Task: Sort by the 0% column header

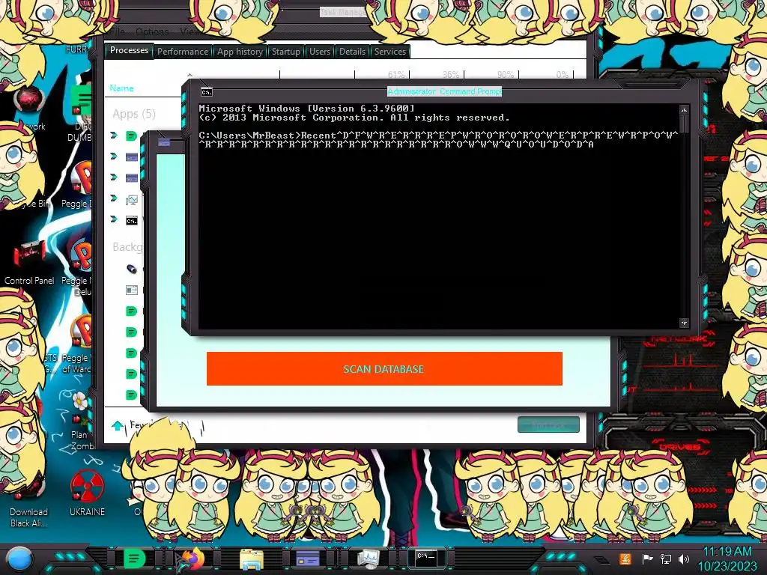Action: [x=562, y=74]
